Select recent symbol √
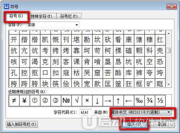 (77, 100)
